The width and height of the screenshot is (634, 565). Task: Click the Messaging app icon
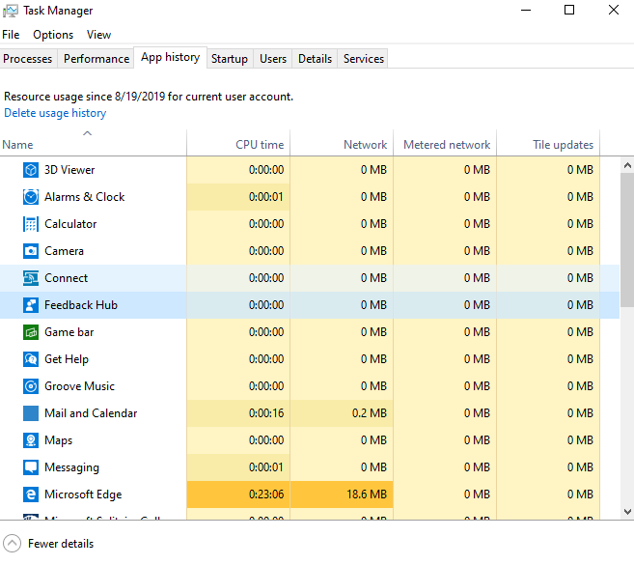tap(31, 467)
